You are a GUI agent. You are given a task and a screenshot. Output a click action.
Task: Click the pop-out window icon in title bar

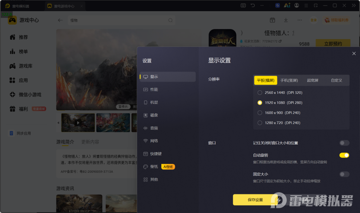click(316, 6)
